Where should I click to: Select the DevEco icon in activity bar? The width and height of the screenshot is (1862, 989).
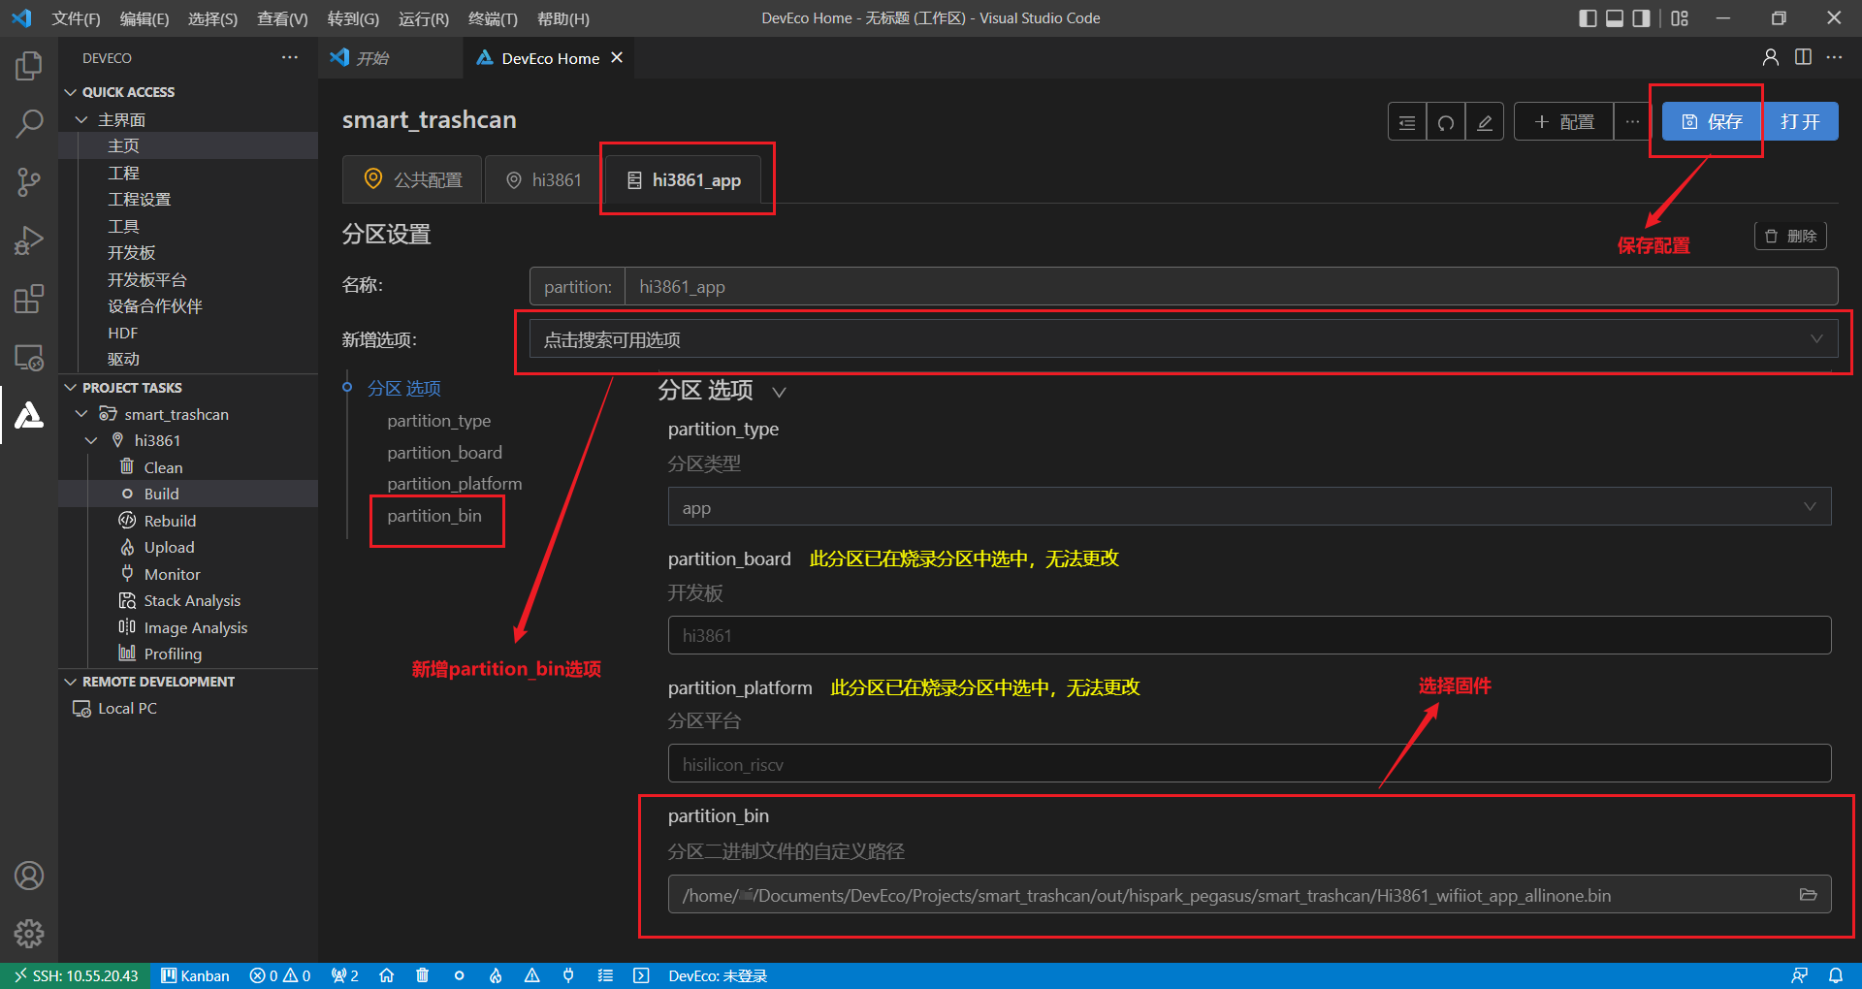[29, 415]
